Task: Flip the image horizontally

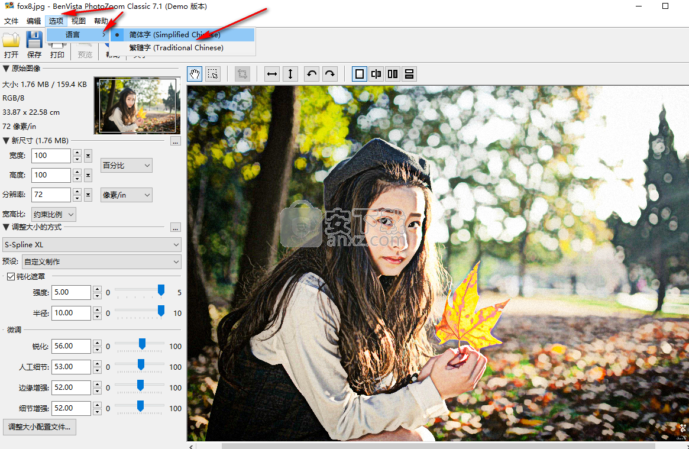Action: pos(272,74)
